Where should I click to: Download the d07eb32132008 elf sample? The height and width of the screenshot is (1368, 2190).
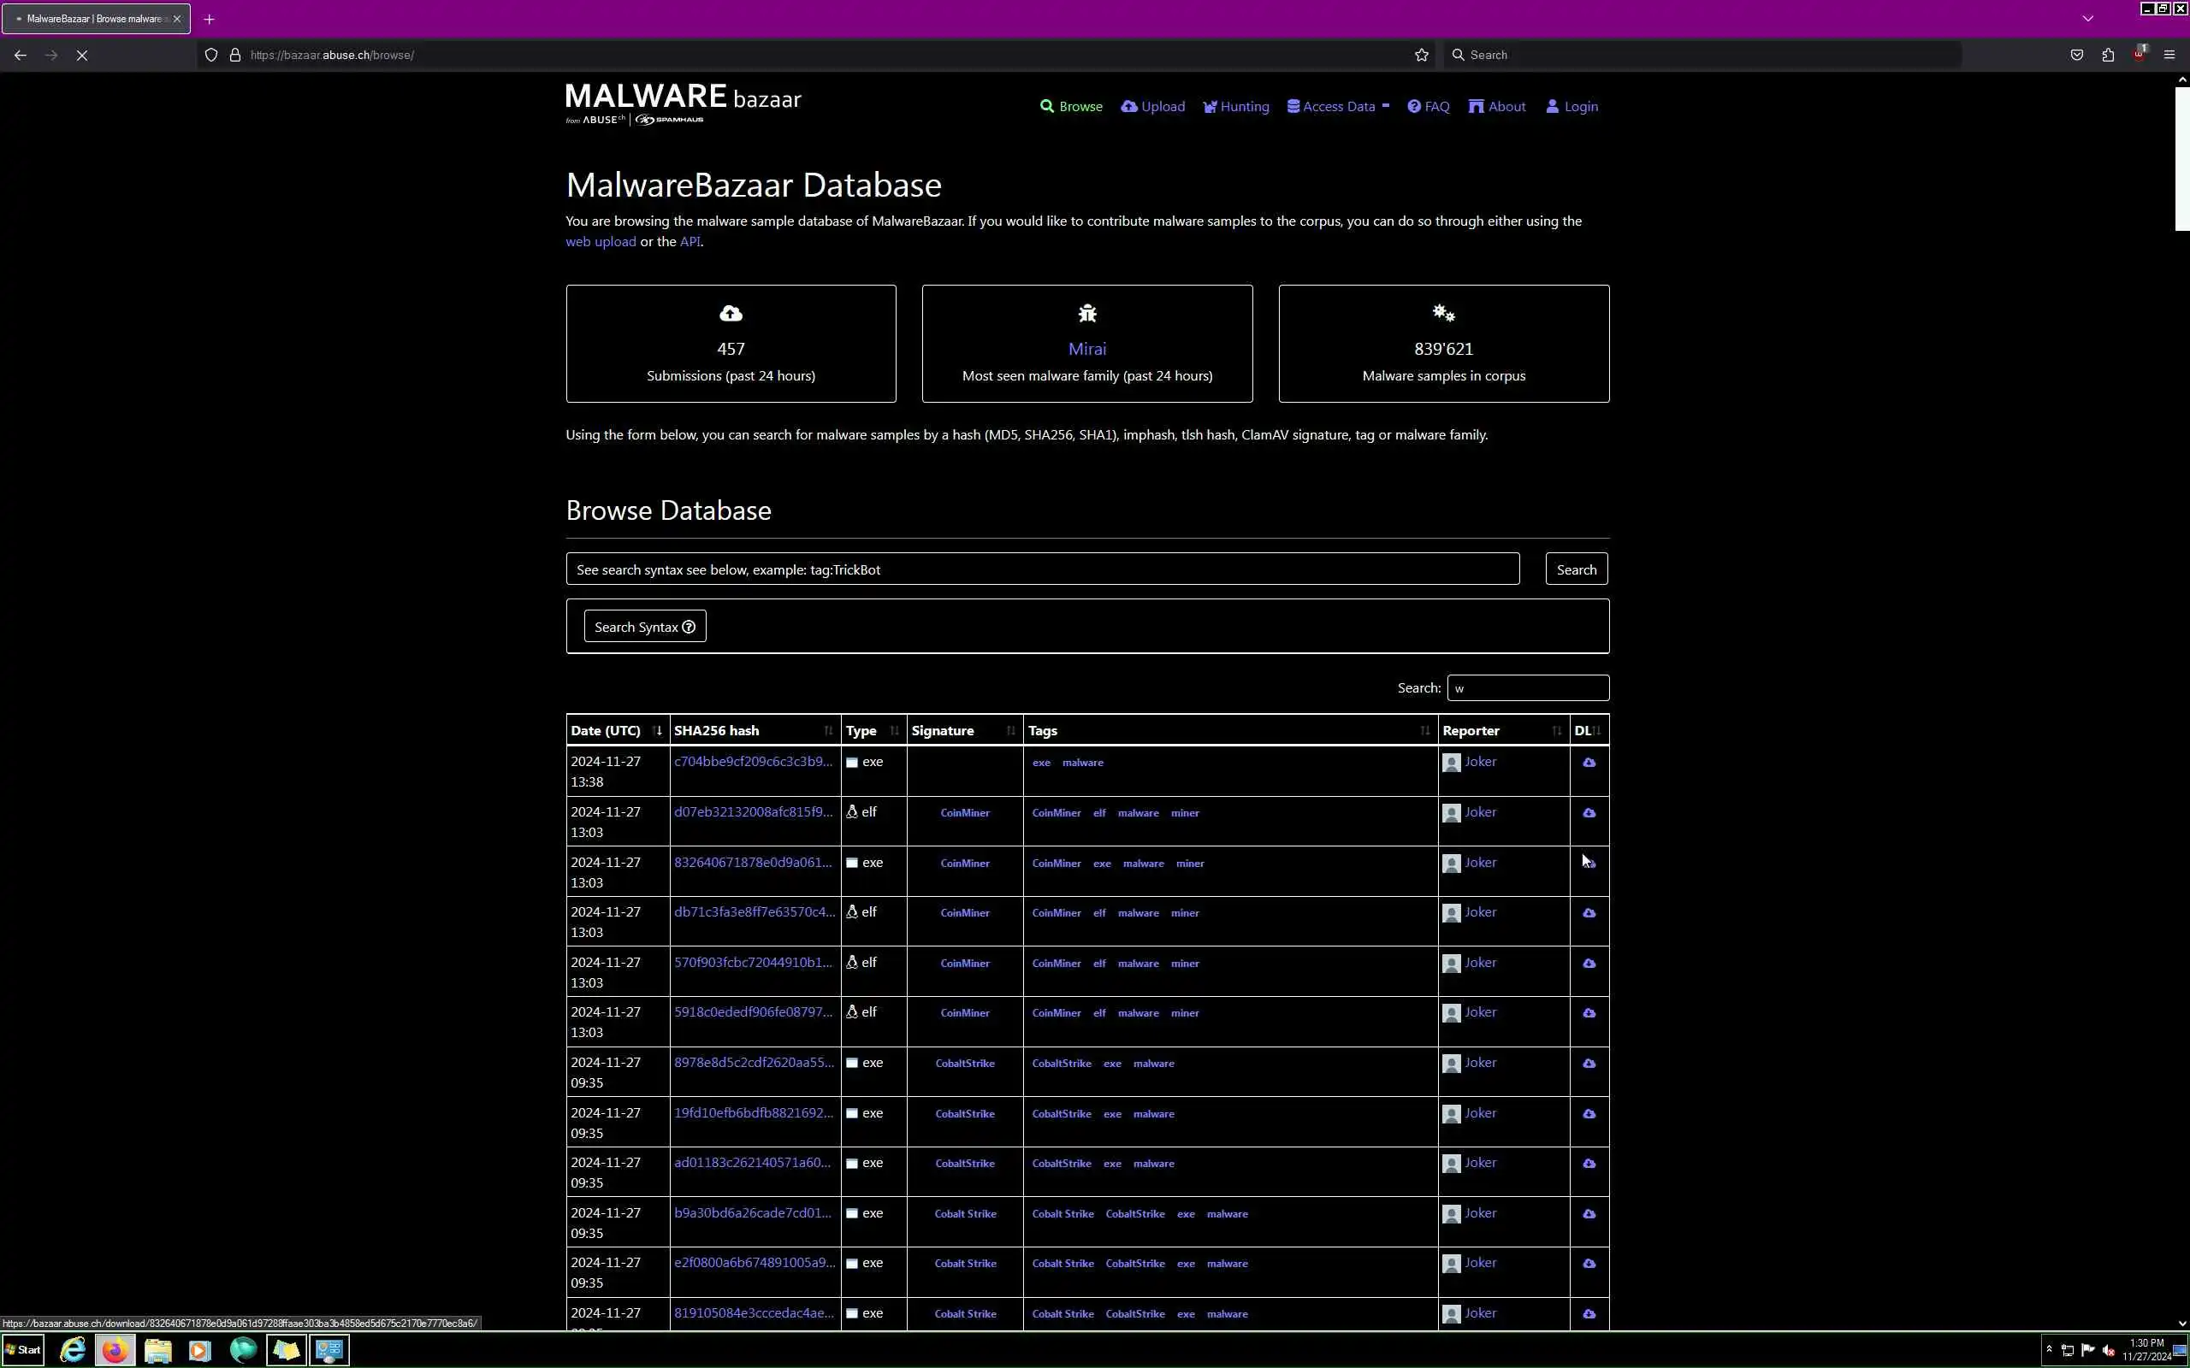(1589, 813)
